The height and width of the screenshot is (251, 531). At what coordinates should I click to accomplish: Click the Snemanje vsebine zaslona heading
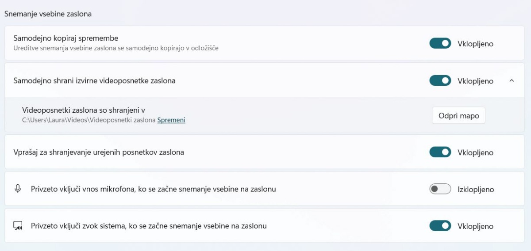48,14
